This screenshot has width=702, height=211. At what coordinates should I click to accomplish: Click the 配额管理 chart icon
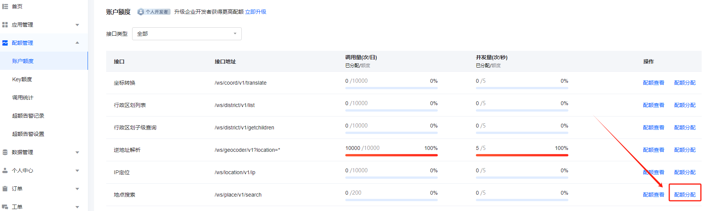coord(5,43)
